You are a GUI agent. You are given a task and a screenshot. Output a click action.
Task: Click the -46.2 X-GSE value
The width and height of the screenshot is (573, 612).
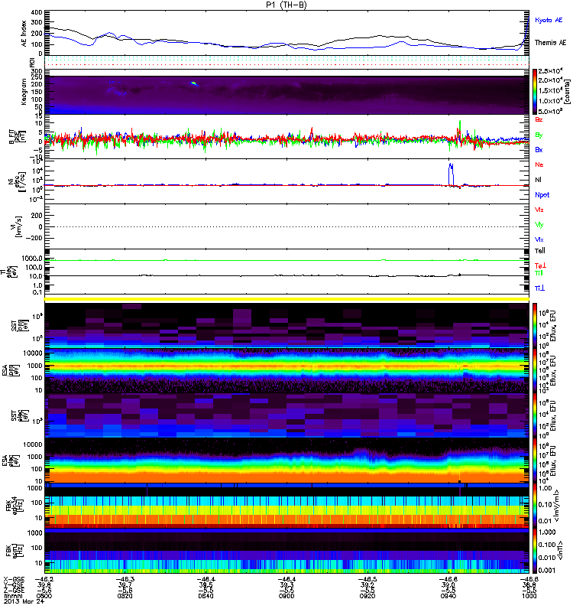44,580
